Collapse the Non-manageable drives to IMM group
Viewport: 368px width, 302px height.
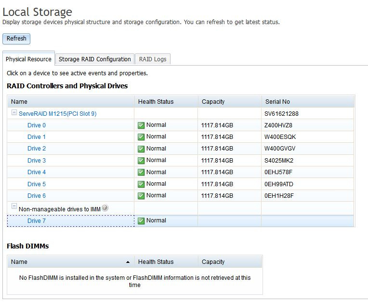[x=14, y=206]
